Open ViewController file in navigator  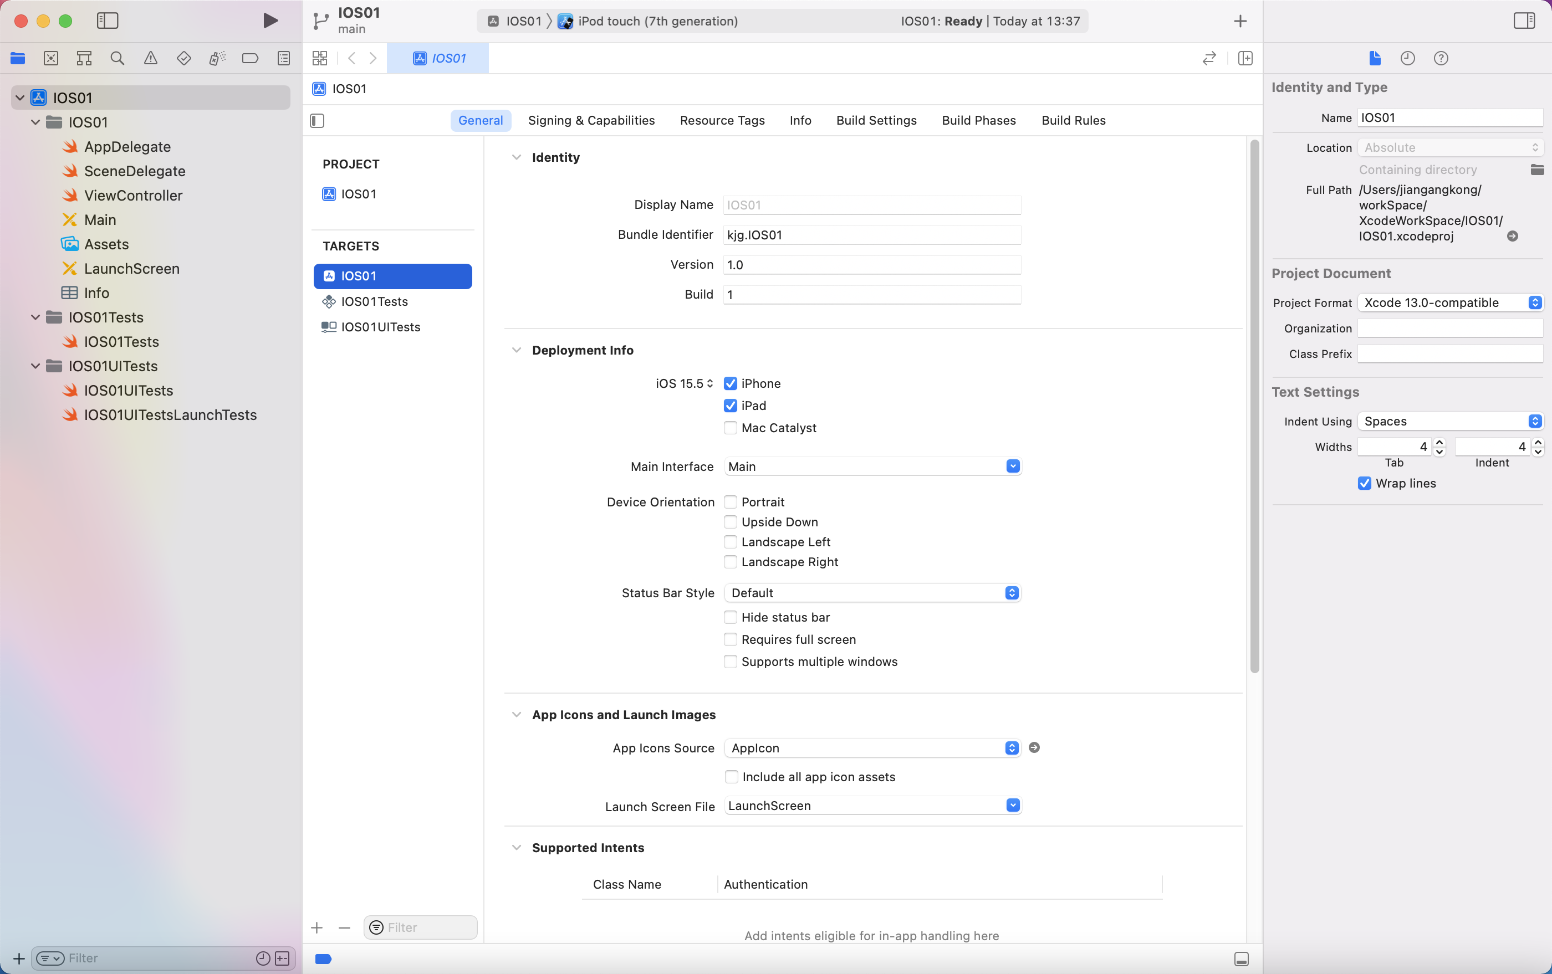tap(133, 195)
